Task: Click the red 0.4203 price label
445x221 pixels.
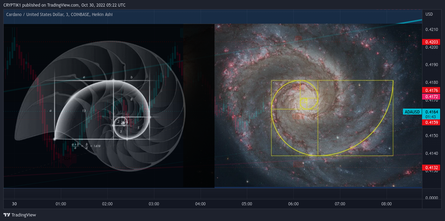Action: coord(431,42)
